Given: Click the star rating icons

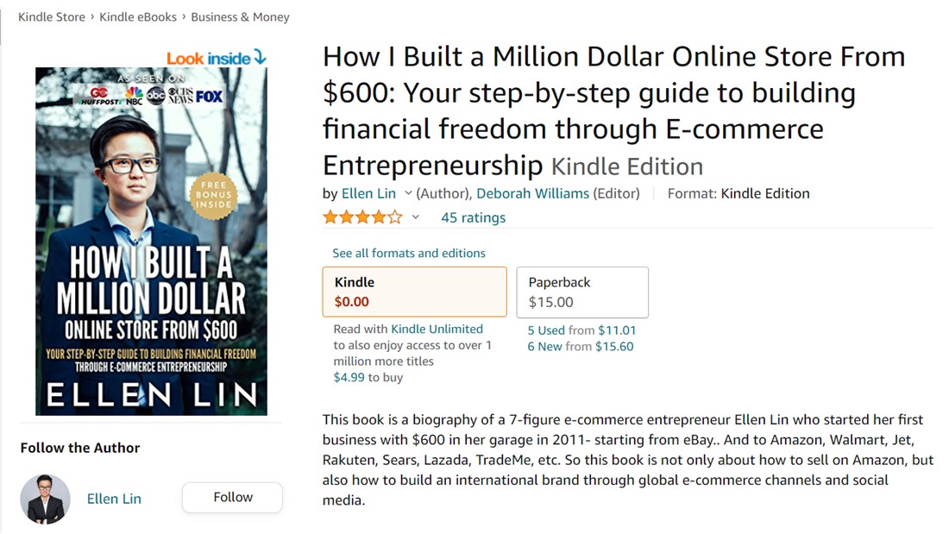Looking at the screenshot, I should [x=362, y=217].
